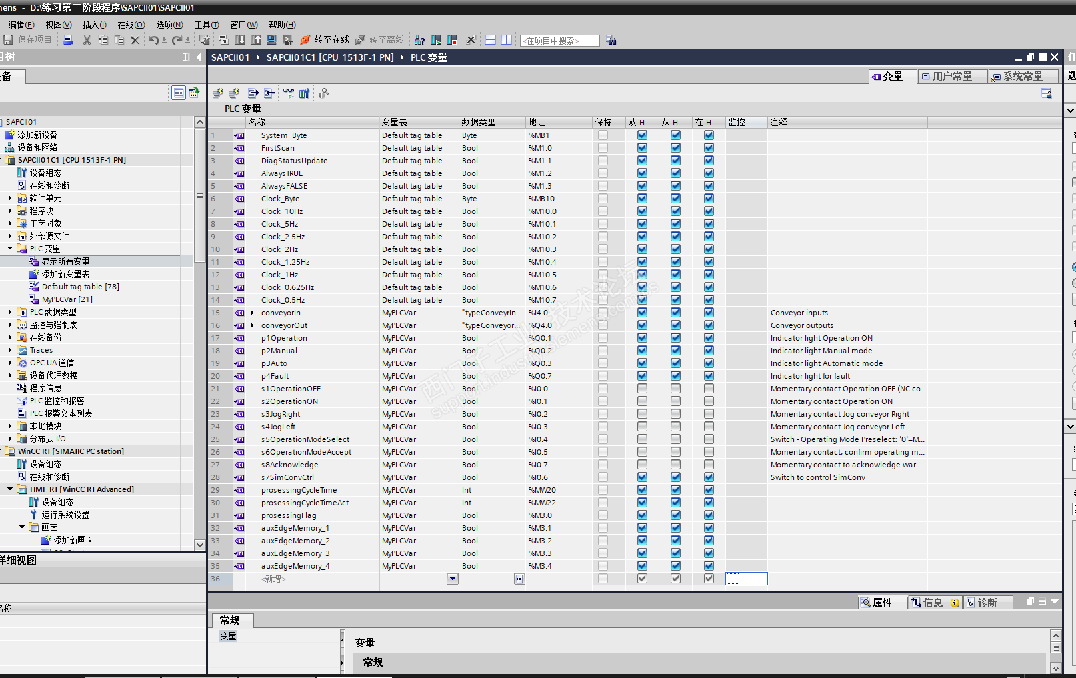This screenshot has height=678, width=1076.
Task: Enable first HMI checkbox for s1OperationOFF
Action: pyautogui.click(x=642, y=389)
